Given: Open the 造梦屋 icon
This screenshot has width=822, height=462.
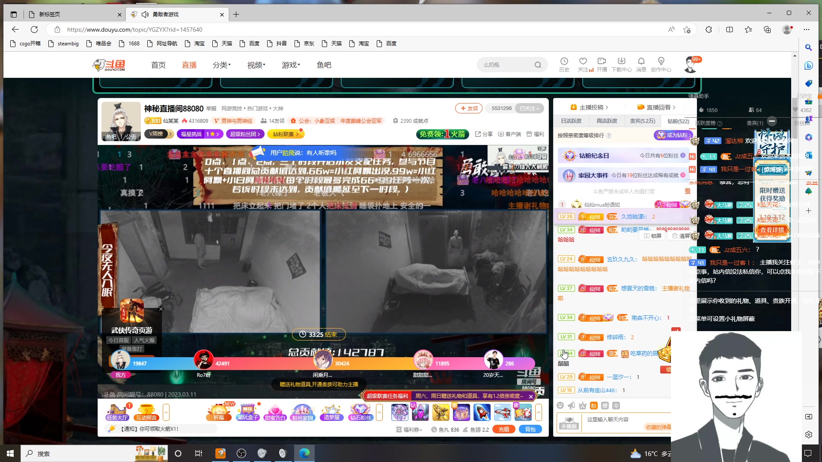Looking at the screenshot, I should pyautogui.click(x=331, y=412).
